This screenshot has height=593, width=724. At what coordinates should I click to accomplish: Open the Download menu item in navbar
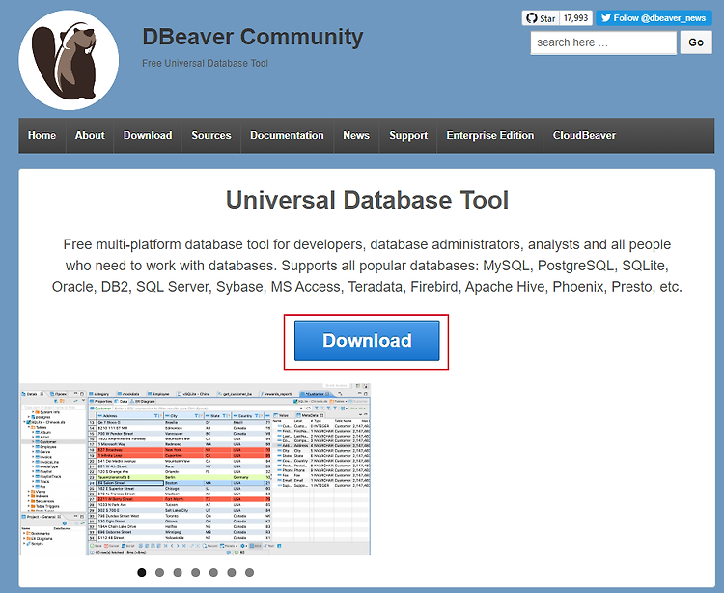148,135
